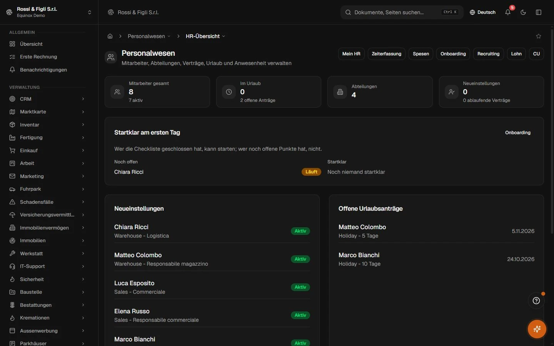Select Chiara Ricci in Neueinstellungen list
Image resolution: width=554 pixels, height=346 pixels.
pos(212,231)
